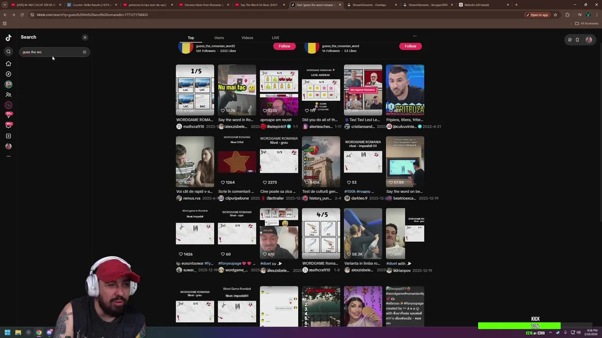Open File Explorer from taskbar
The width and height of the screenshot is (602, 338).
point(18,333)
